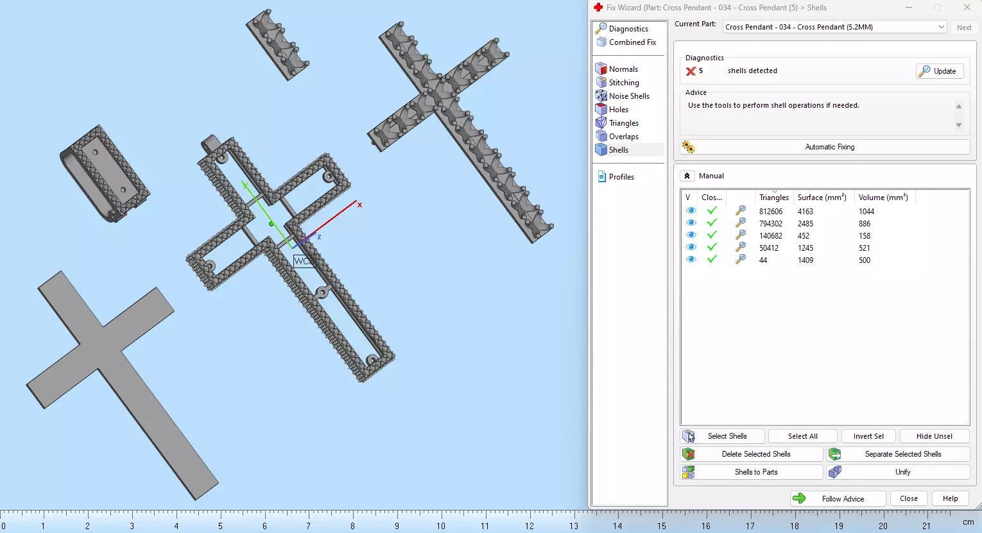Open the Noise Shells page icon
Screen dimensions: 982x533
click(x=601, y=96)
